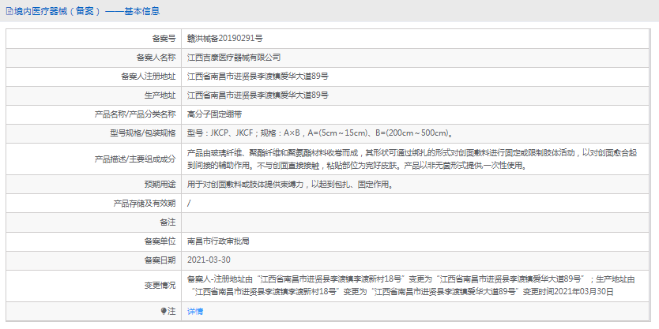Click the 备案单位 row label
Viewport: 659px width, 329px height.
(160, 241)
